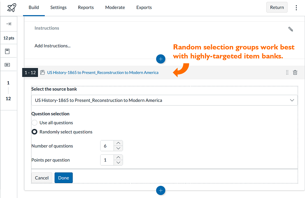Select Randomly select questions radio button

point(35,132)
